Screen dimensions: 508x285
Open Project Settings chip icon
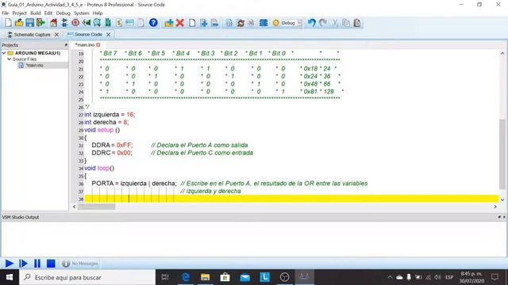(x=264, y=23)
